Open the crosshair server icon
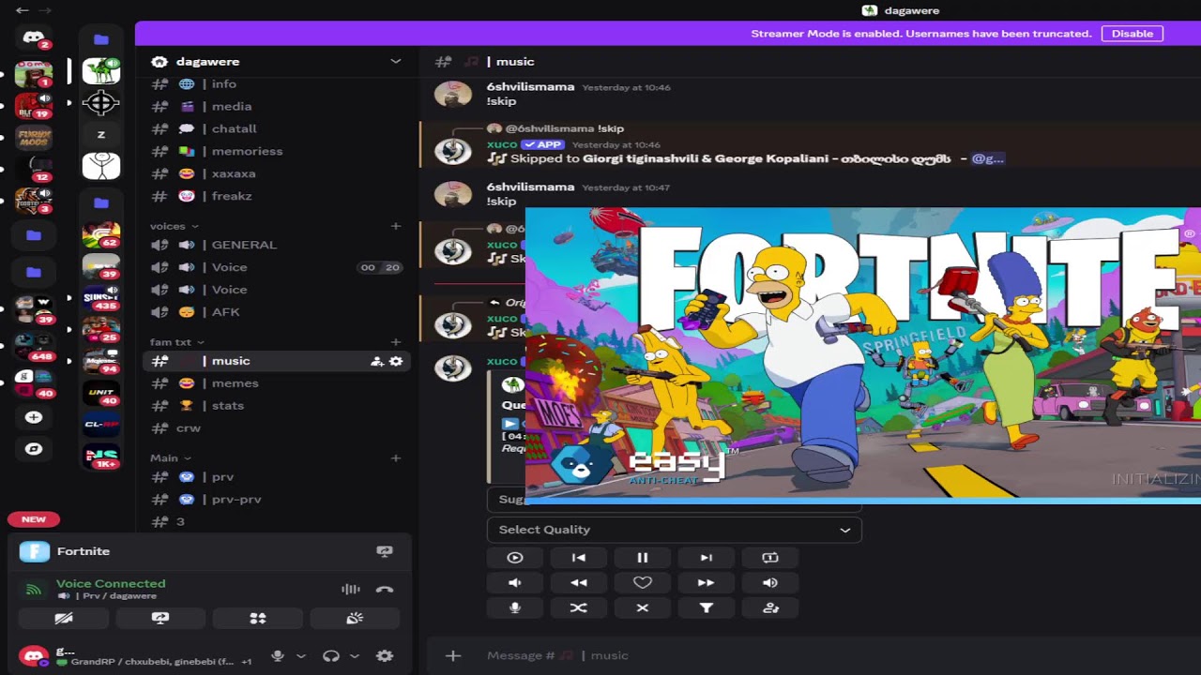 101,102
